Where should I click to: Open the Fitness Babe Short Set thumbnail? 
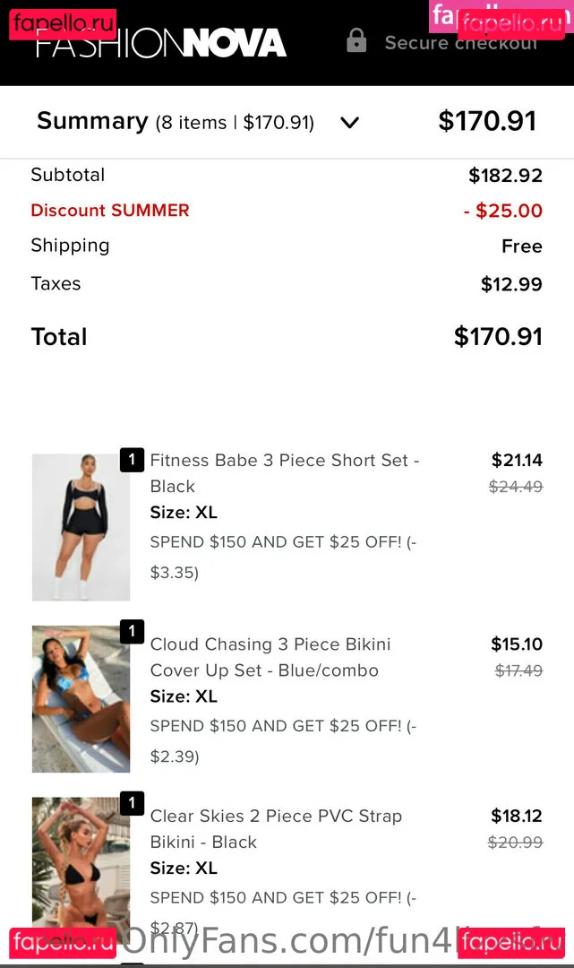[81, 527]
